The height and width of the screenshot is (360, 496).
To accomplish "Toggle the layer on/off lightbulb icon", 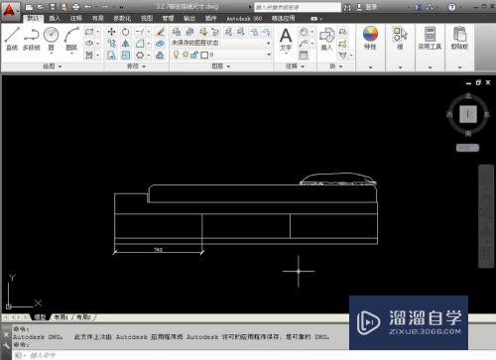I will 176,55.
